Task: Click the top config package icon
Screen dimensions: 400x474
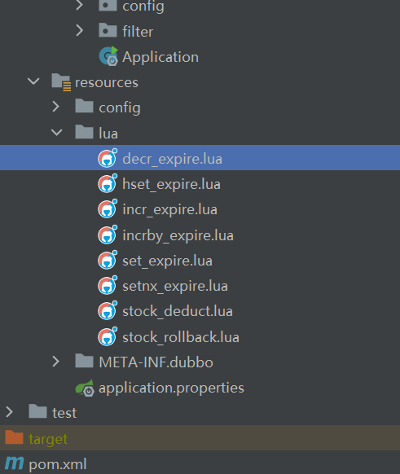Action: point(108,5)
